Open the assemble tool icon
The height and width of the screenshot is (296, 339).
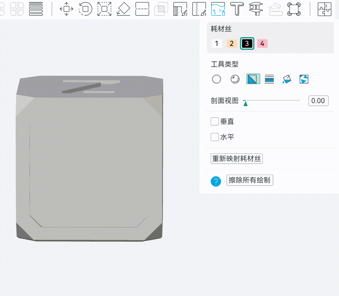point(275,9)
